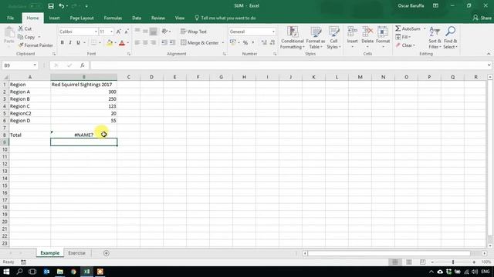Add a new sheet with plus button
This screenshot has width=494, height=277.
[107, 253]
